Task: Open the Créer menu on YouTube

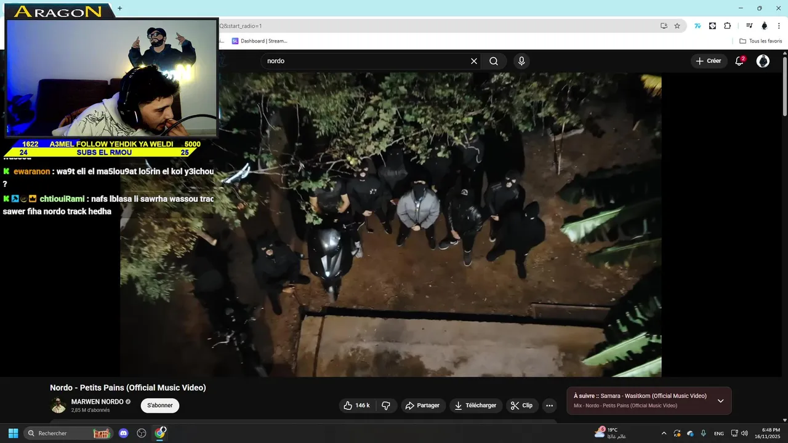Action: (709, 61)
